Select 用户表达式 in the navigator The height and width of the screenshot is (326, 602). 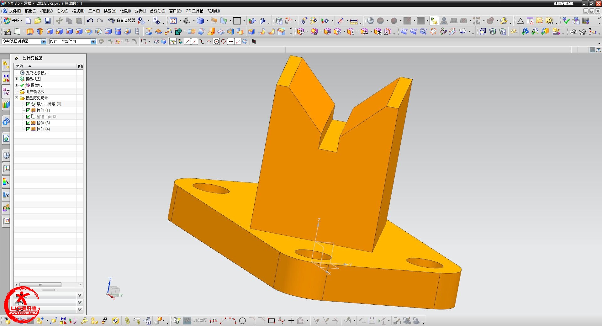coord(35,92)
